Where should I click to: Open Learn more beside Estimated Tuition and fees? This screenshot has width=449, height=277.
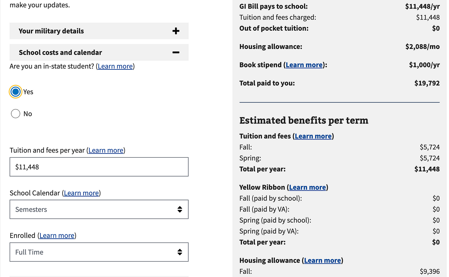313,136
